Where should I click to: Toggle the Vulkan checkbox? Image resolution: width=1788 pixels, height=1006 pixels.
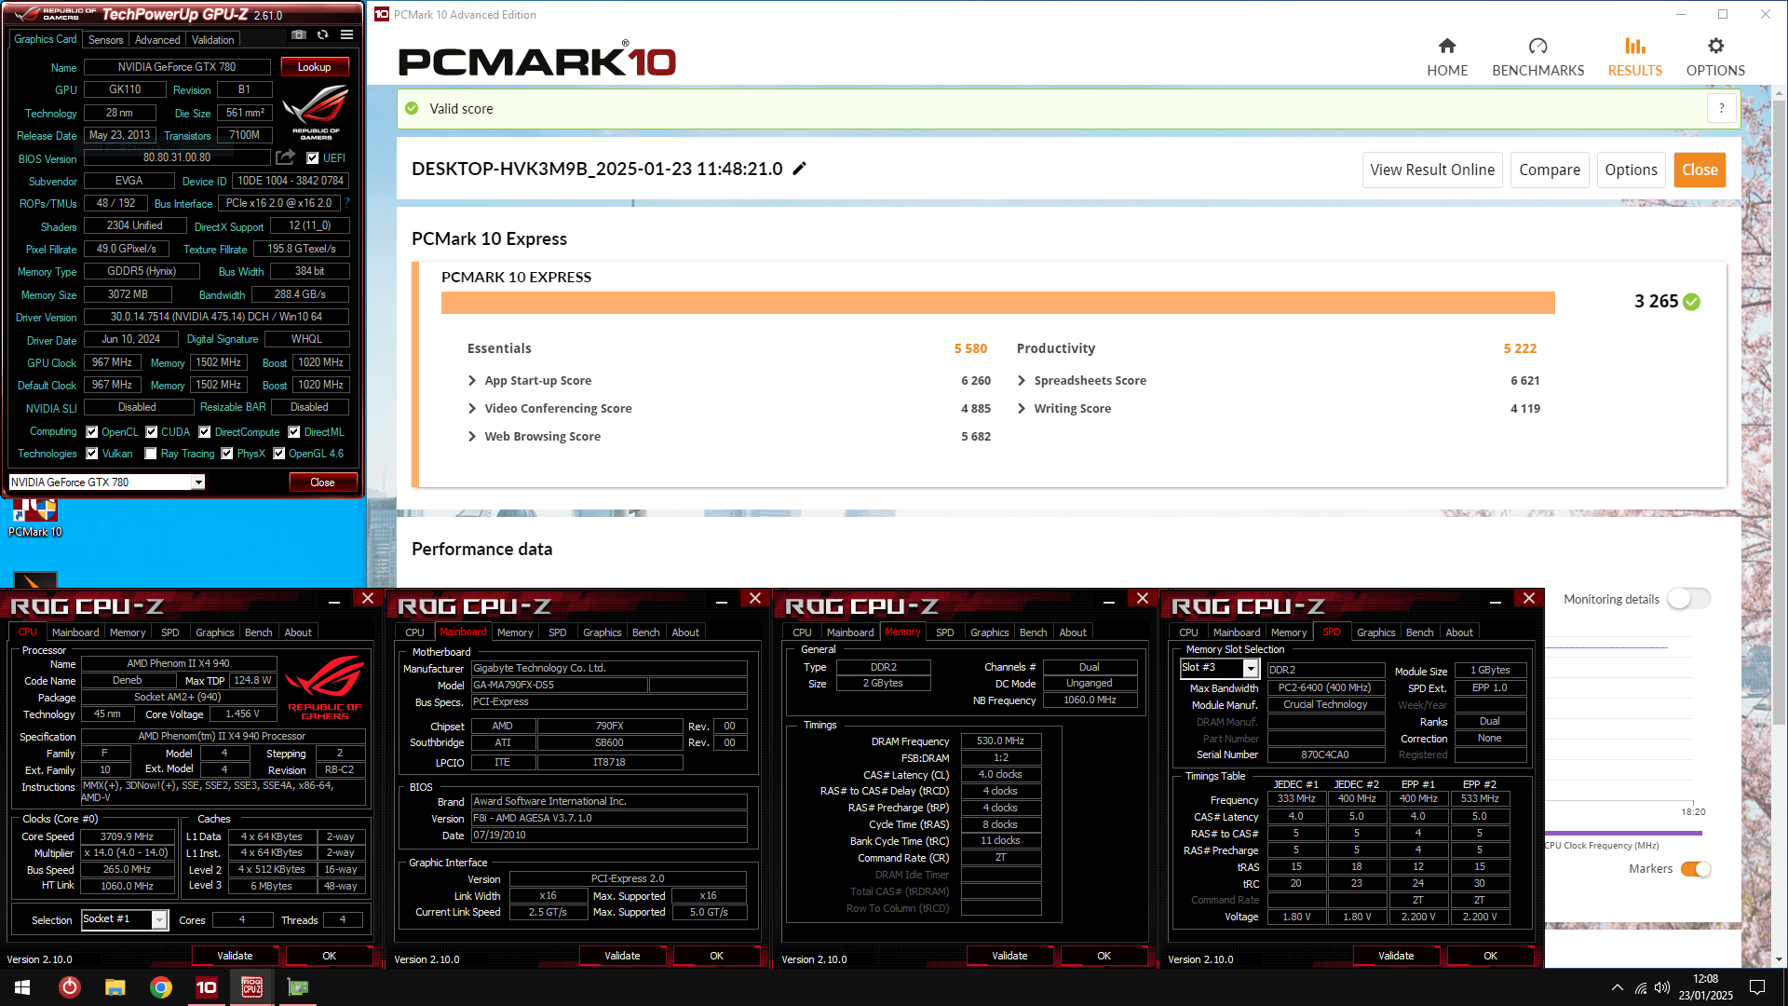92,454
